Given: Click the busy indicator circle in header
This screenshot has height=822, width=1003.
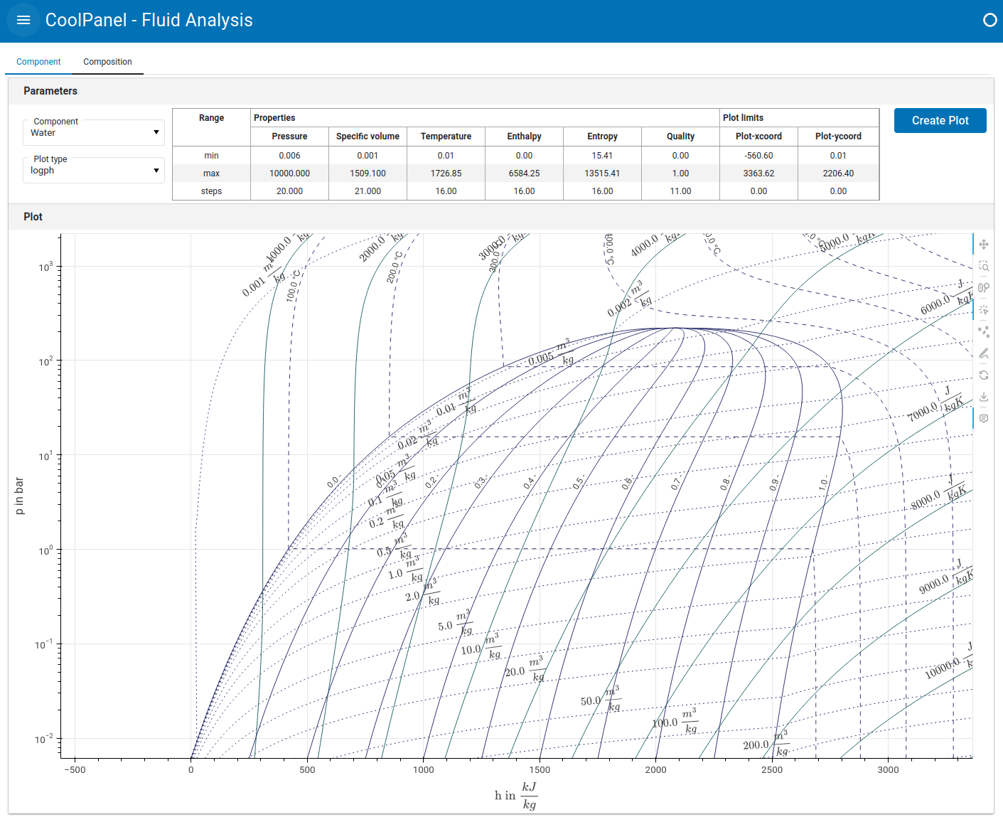Looking at the screenshot, I should (x=989, y=20).
